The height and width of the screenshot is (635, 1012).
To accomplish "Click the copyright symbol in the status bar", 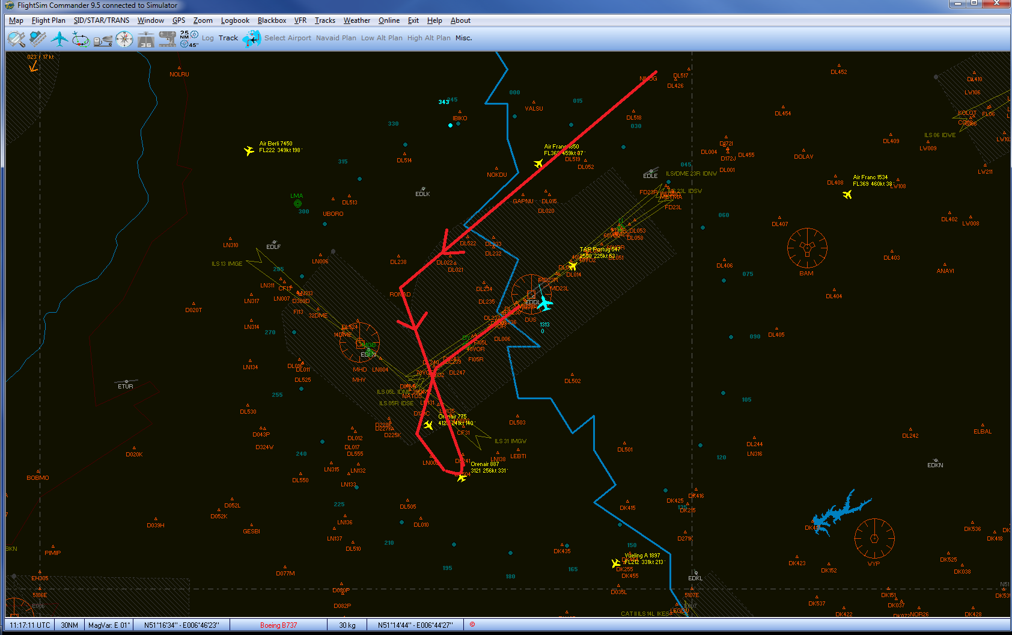I will point(472,625).
